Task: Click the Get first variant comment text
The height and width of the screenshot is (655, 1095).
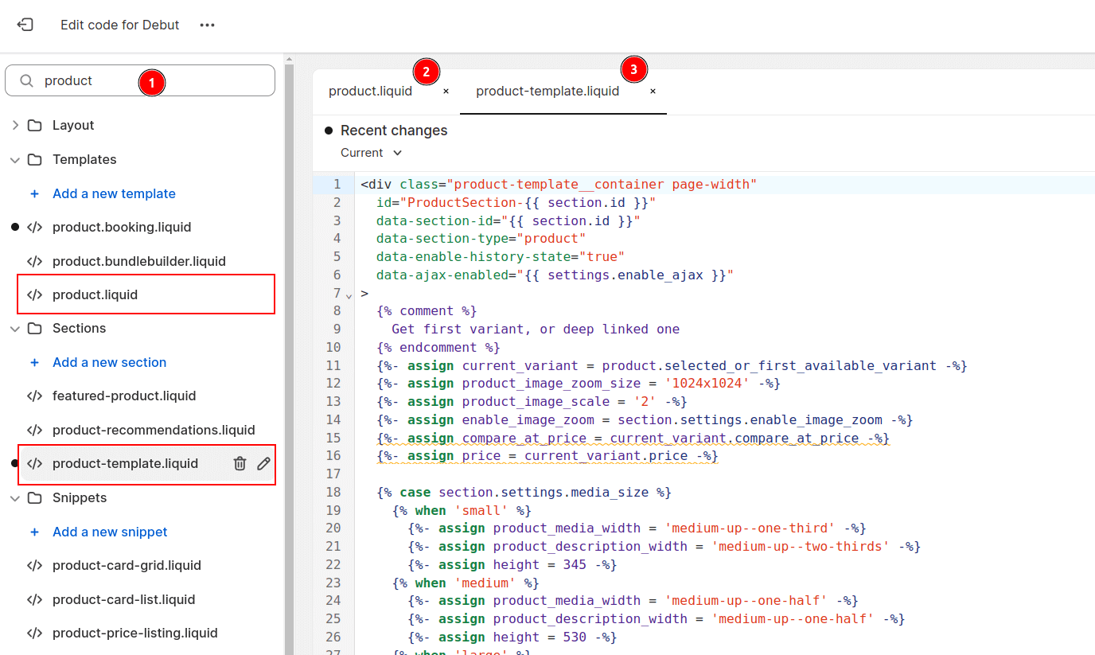Action: pyautogui.click(x=536, y=329)
